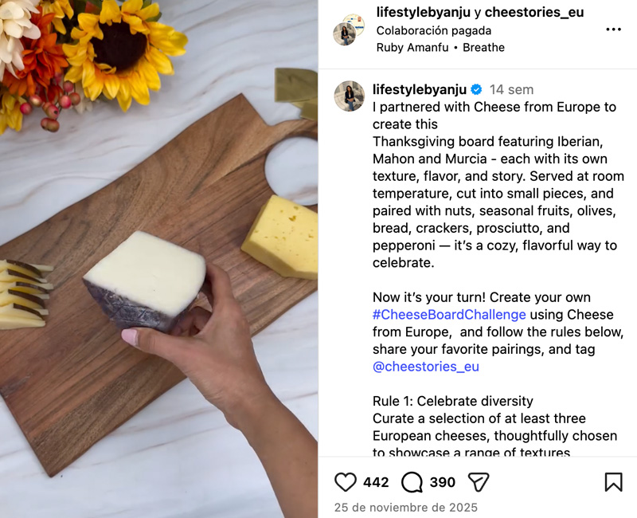Open the cheestories_eu profile from the header

(534, 12)
